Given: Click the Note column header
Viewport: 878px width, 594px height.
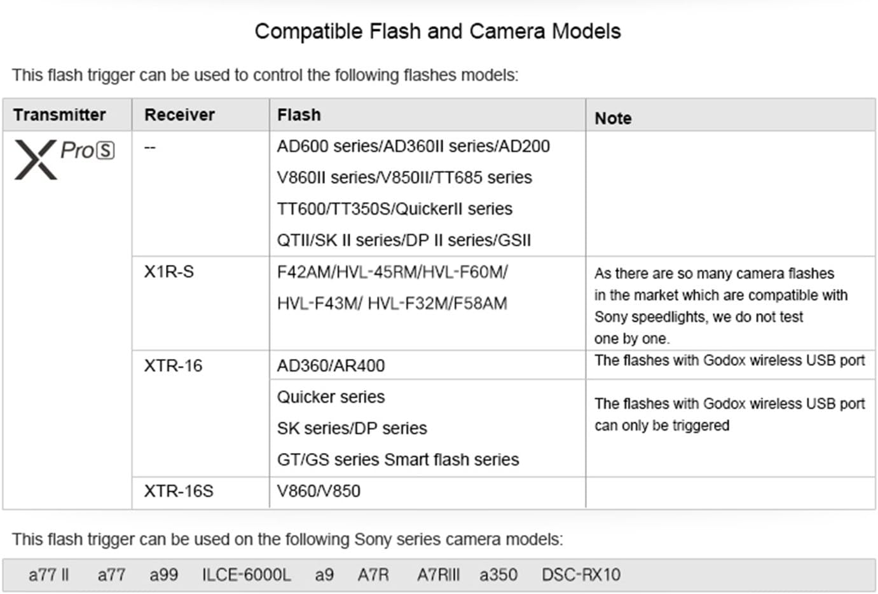Looking at the screenshot, I should 613,118.
